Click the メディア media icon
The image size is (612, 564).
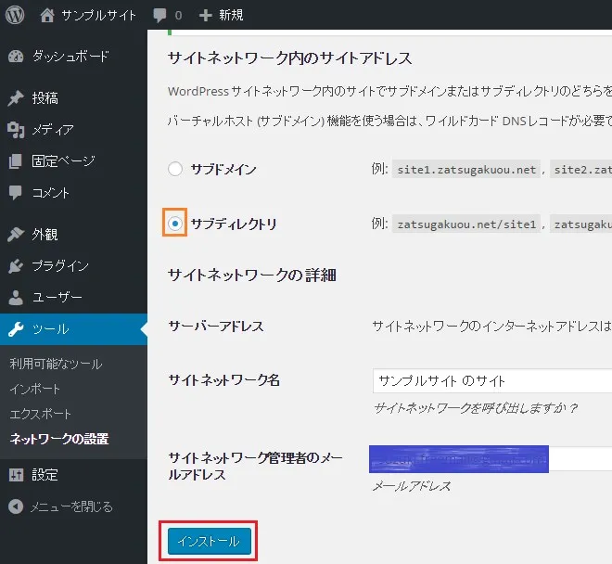click(16, 130)
